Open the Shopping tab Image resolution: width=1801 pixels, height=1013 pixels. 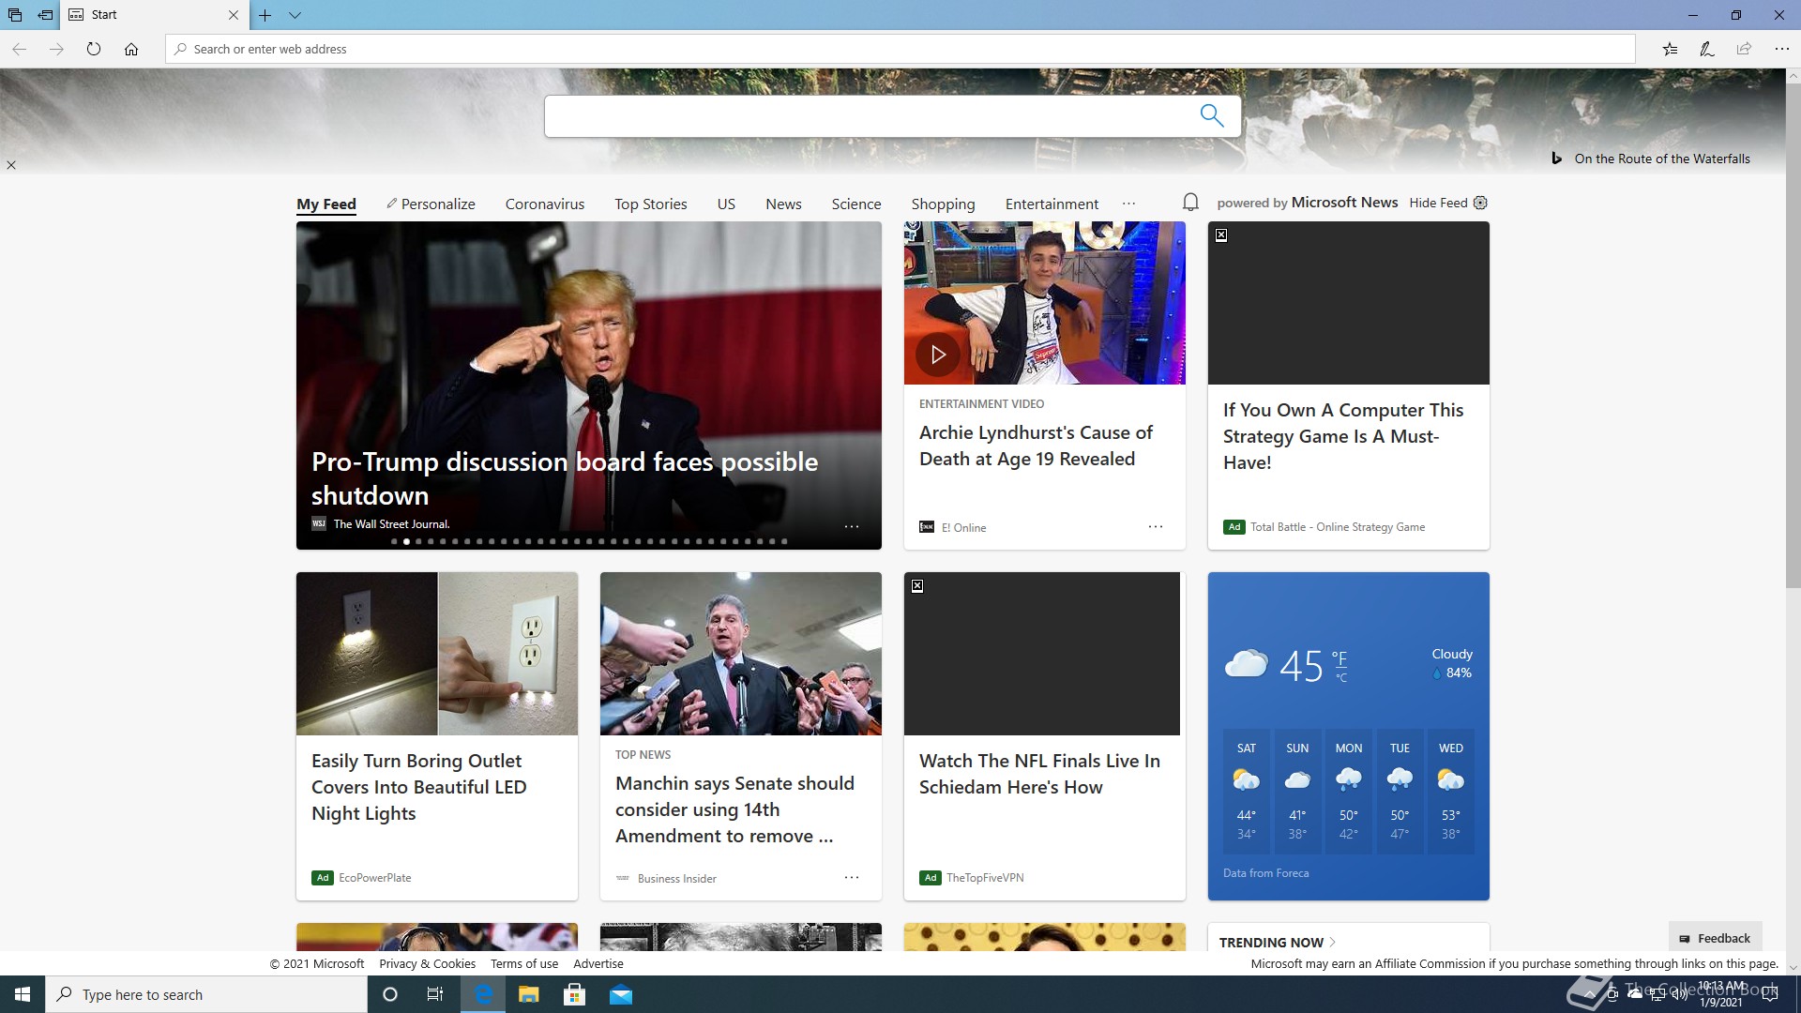(943, 204)
